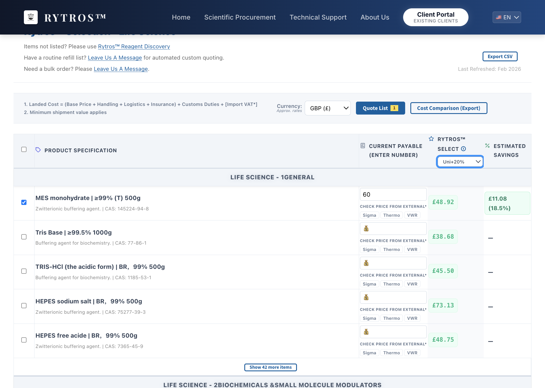The image size is (545, 388).
Task: Click Sigma button in MES monohydrate row
Action: click(x=369, y=215)
